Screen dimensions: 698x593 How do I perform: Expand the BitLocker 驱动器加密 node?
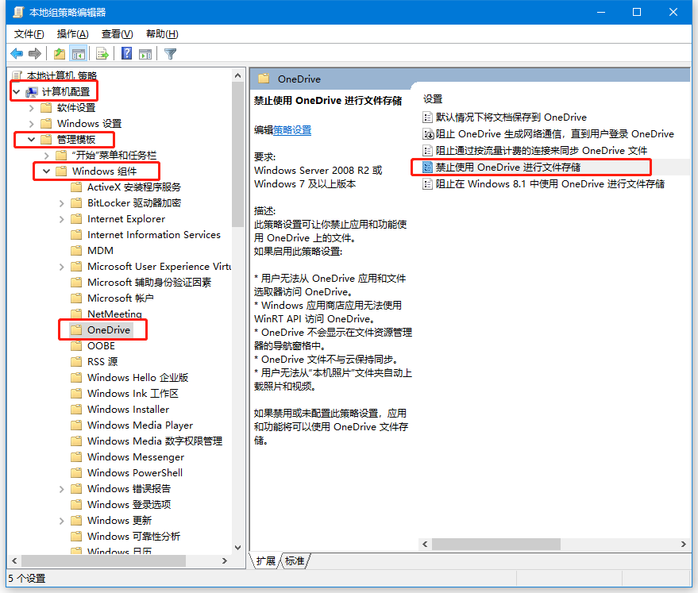pos(61,203)
